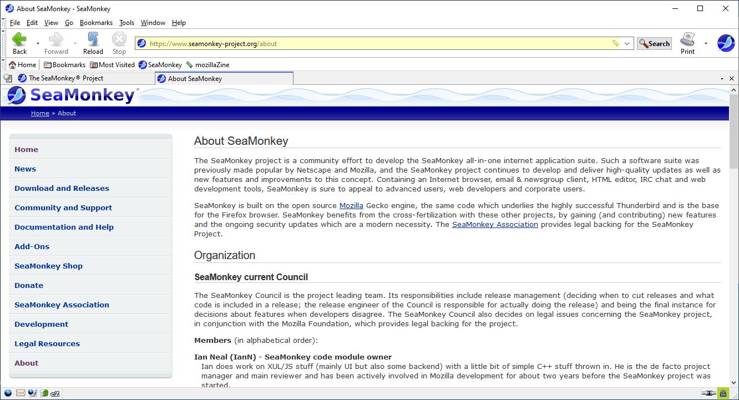This screenshot has width=739, height=400.
Task: Open Documentation and Help sidebar link
Action: [64, 227]
